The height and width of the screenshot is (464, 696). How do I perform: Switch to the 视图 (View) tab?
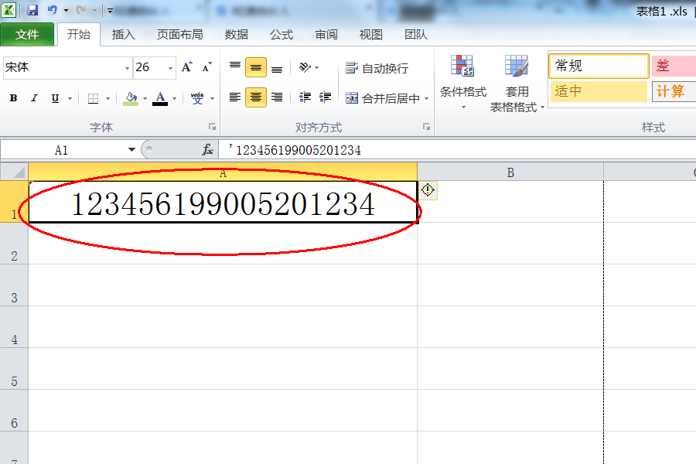click(x=370, y=35)
